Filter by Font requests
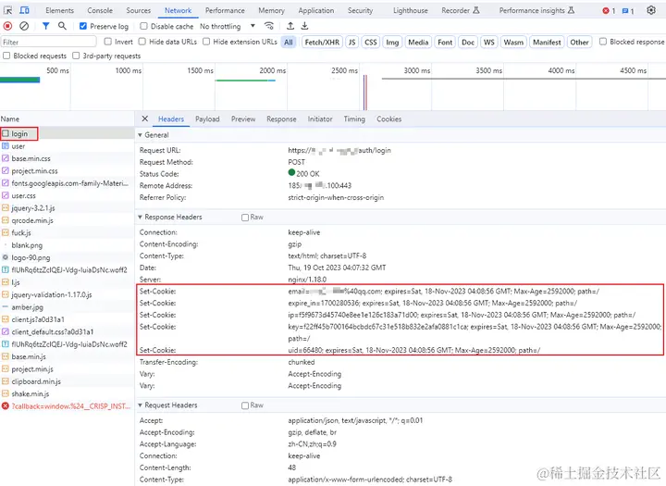This screenshot has width=666, height=486. (445, 42)
